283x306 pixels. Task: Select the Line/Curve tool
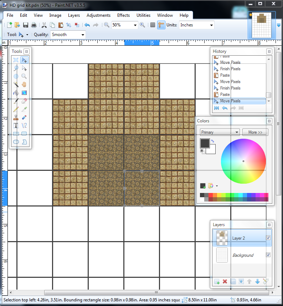(24, 126)
